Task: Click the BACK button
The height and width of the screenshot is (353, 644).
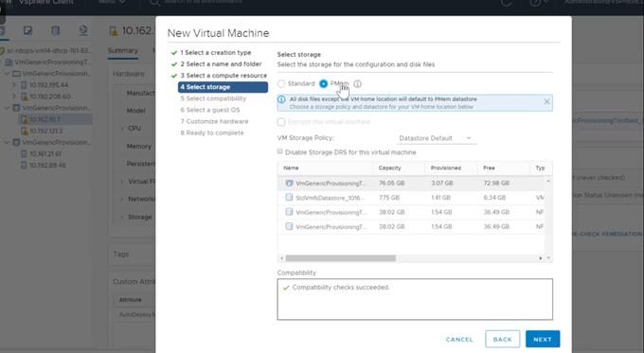Action: point(502,339)
